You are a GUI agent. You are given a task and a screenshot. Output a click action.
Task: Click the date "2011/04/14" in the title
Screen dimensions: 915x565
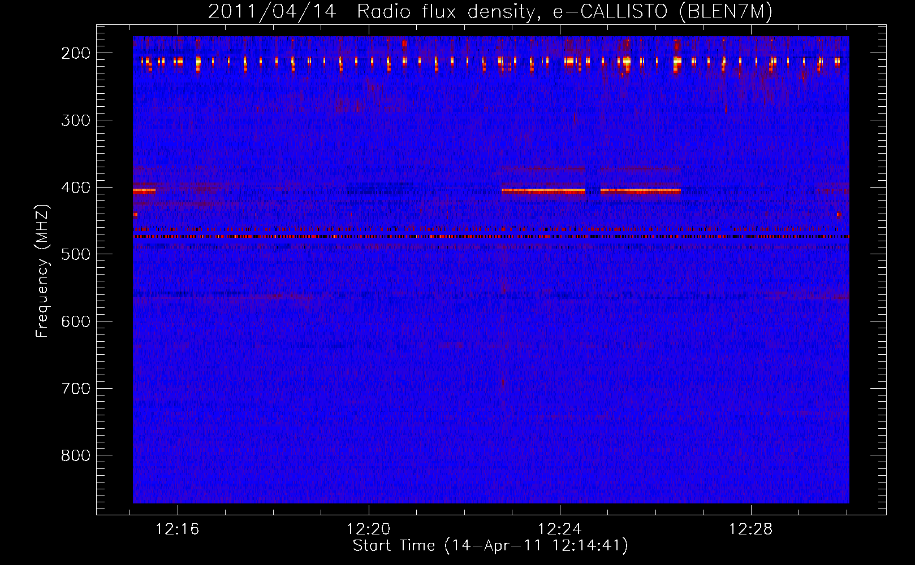pos(272,12)
